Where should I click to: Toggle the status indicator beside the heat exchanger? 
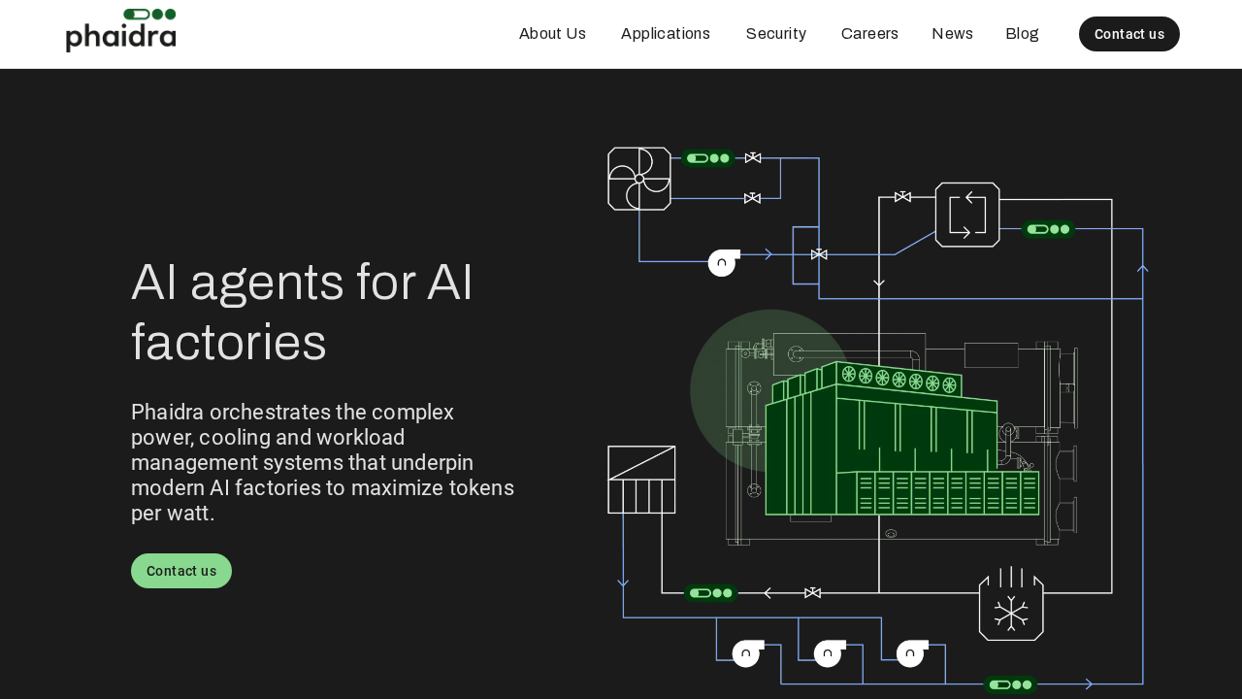(x=1048, y=229)
